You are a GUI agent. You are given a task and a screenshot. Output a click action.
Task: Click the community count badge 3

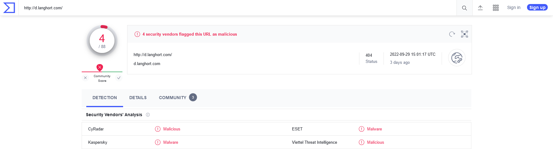(x=193, y=97)
